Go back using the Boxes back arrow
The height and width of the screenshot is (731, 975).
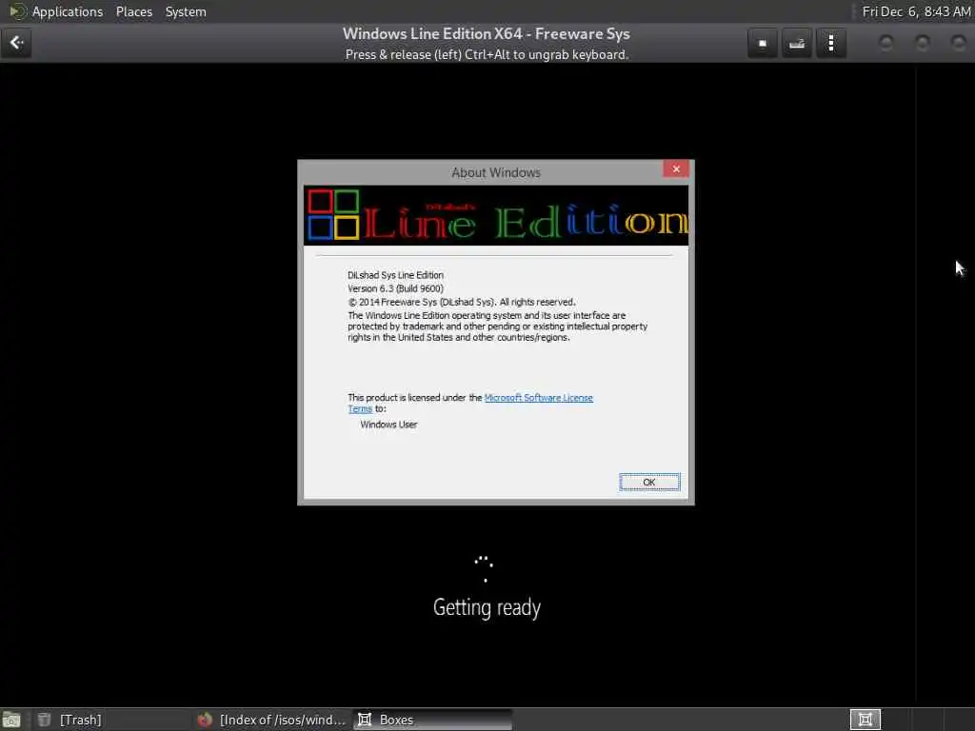pos(16,43)
